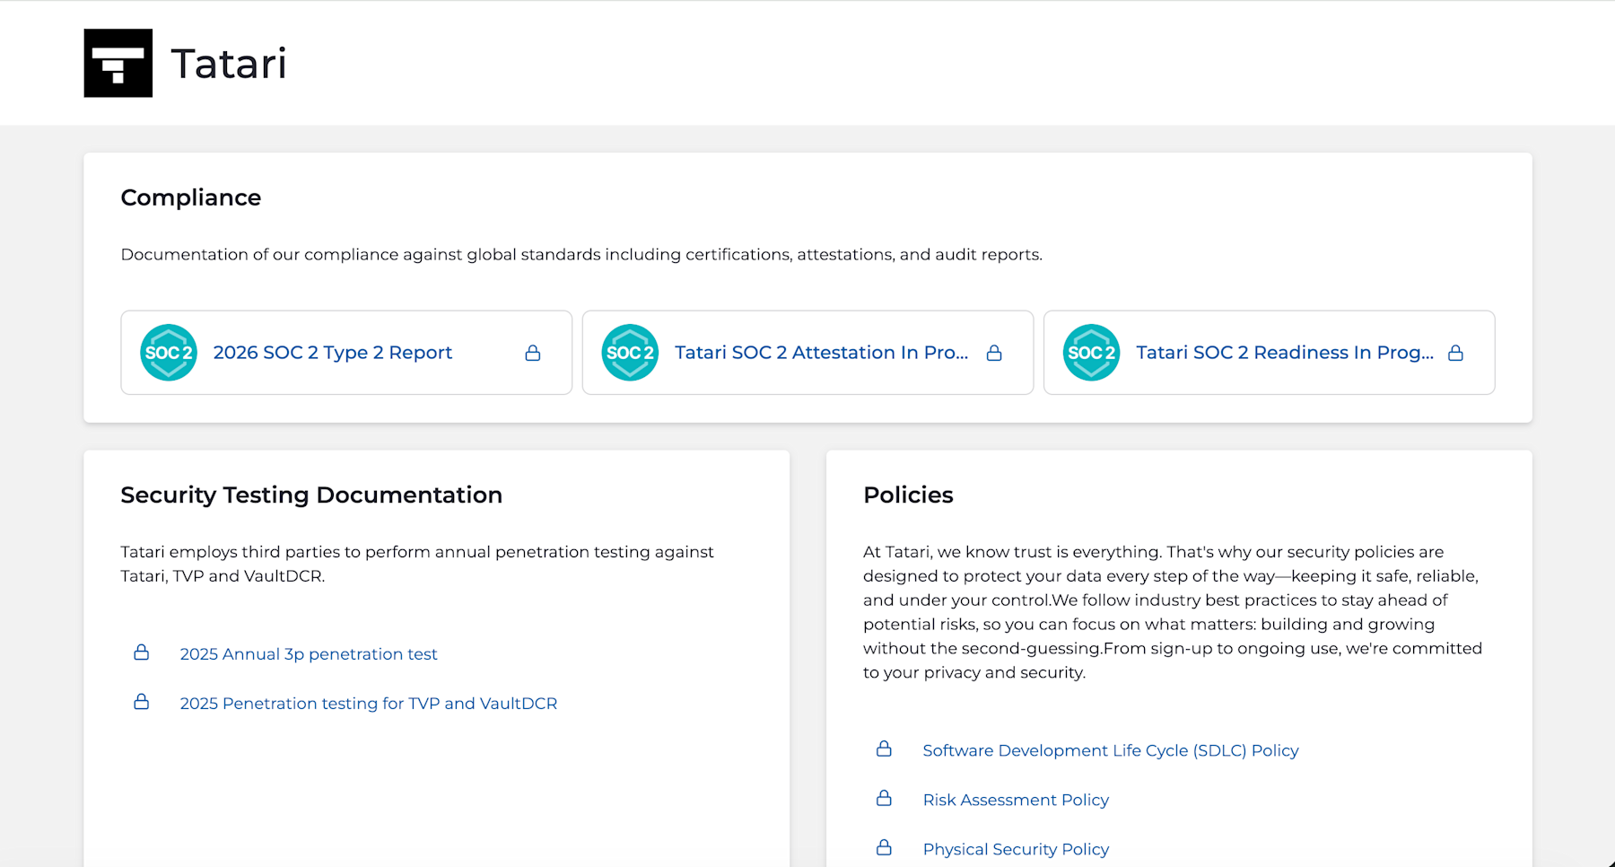Click lock icon beside SDLC Policy
The height and width of the screenshot is (867, 1615).
[884, 749]
